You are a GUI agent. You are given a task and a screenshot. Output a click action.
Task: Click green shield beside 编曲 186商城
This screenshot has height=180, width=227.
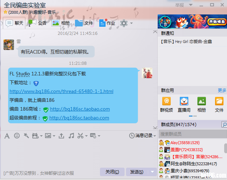[x=46, y=110]
